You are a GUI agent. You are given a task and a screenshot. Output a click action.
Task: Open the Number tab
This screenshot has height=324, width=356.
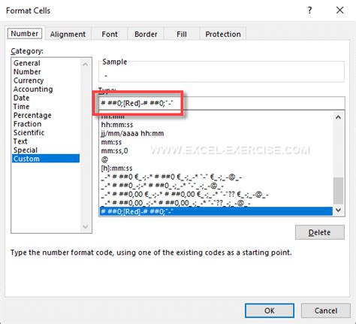25,34
